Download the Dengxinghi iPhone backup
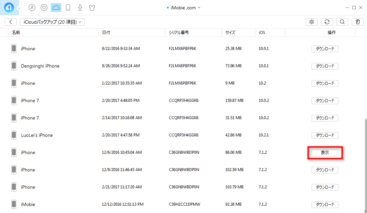The height and width of the screenshot is (213, 367). (x=325, y=66)
